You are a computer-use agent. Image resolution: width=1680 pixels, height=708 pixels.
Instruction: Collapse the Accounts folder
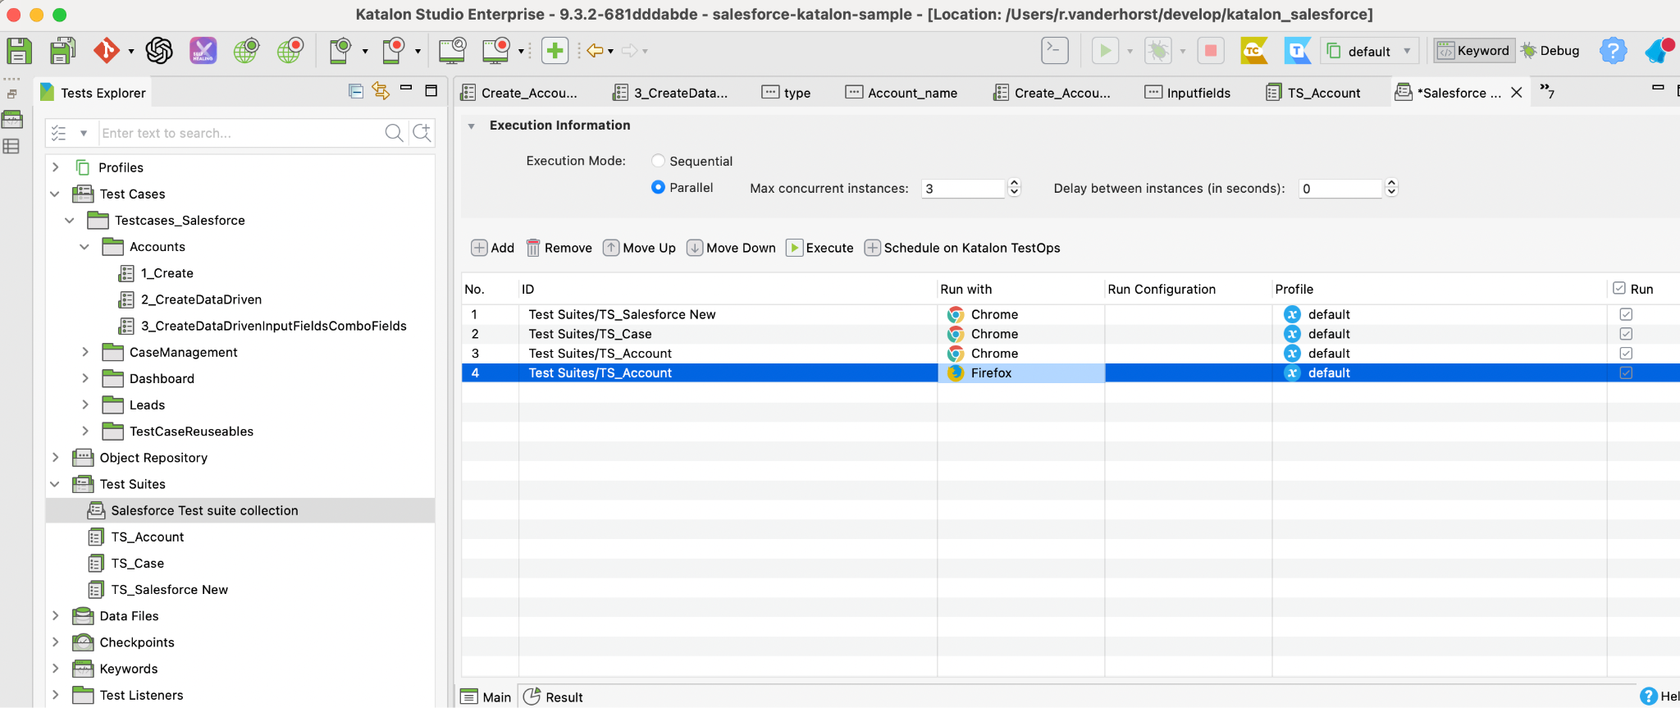pos(84,247)
